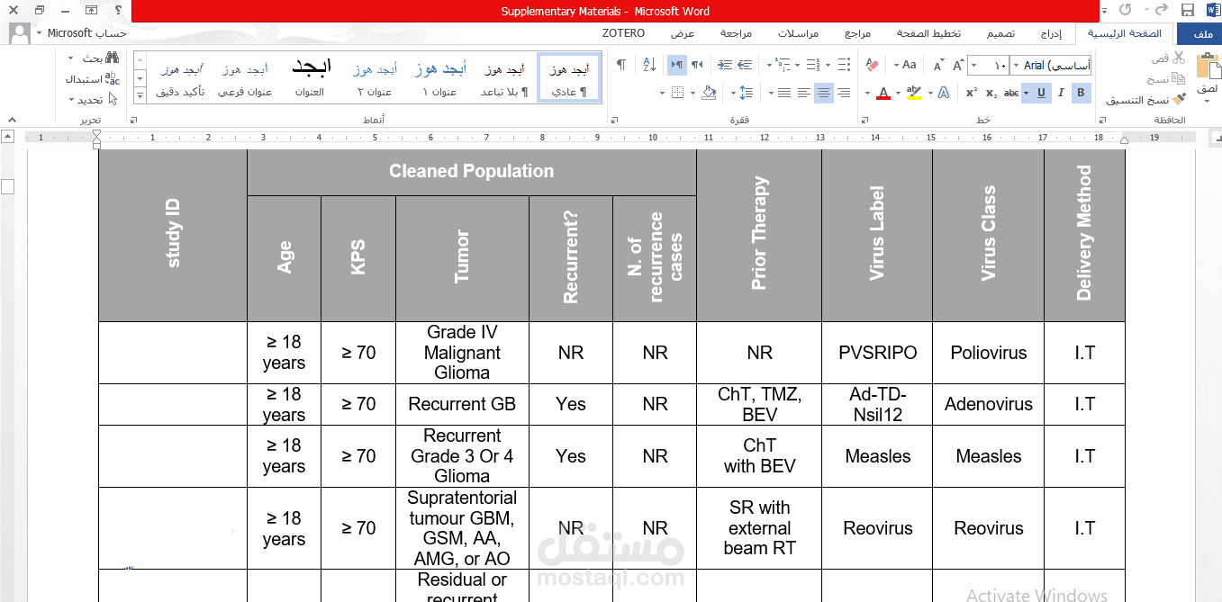Toggle Bold formatting
1222x602 pixels.
coord(1082,93)
